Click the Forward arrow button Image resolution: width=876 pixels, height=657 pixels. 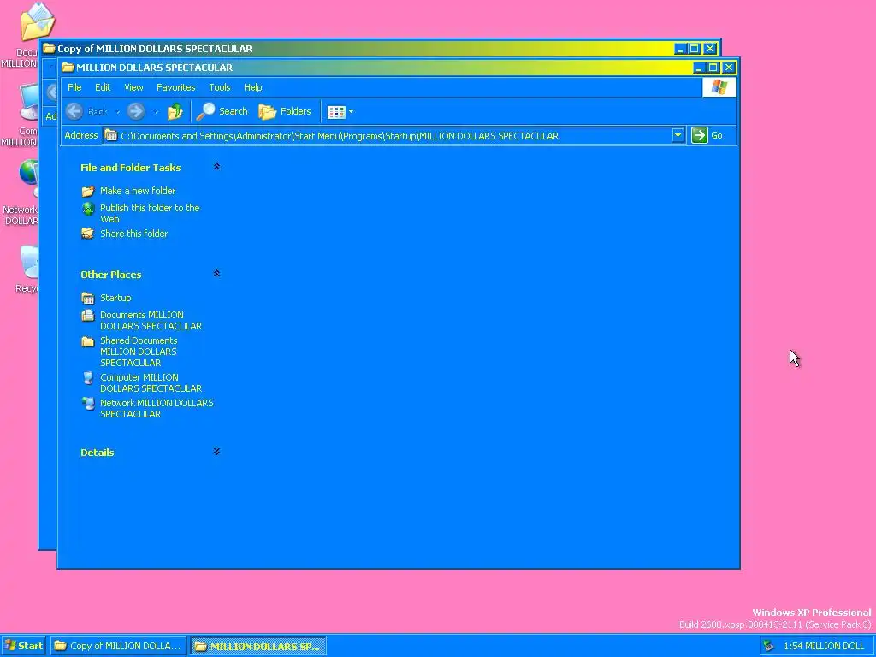tap(136, 112)
